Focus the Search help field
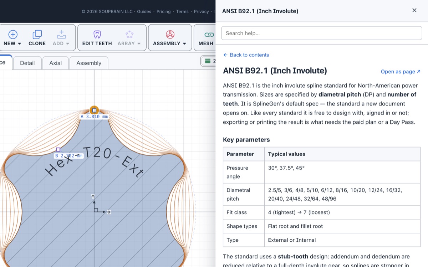The height and width of the screenshot is (267, 428). (322, 33)
